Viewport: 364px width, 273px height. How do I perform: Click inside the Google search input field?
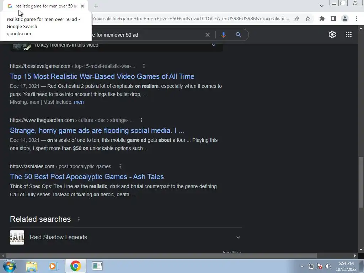(149, 35)
